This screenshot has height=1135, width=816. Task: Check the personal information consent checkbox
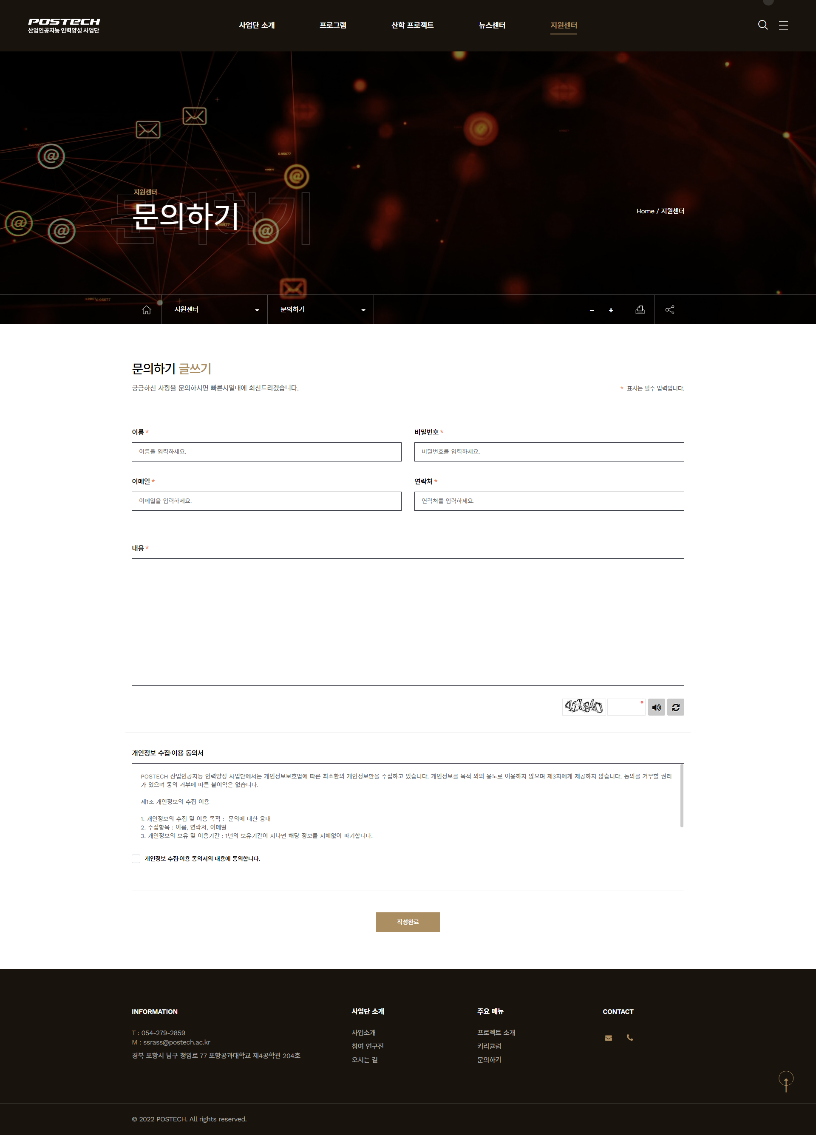[x=136, y=859]
